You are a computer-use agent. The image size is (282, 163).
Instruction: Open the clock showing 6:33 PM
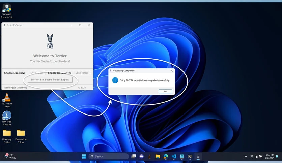pyautogui.click(x=270, y=156)
